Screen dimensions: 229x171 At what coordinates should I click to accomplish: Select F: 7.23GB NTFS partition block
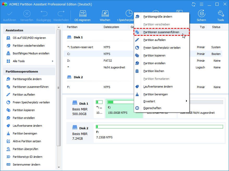pos(159,133)
